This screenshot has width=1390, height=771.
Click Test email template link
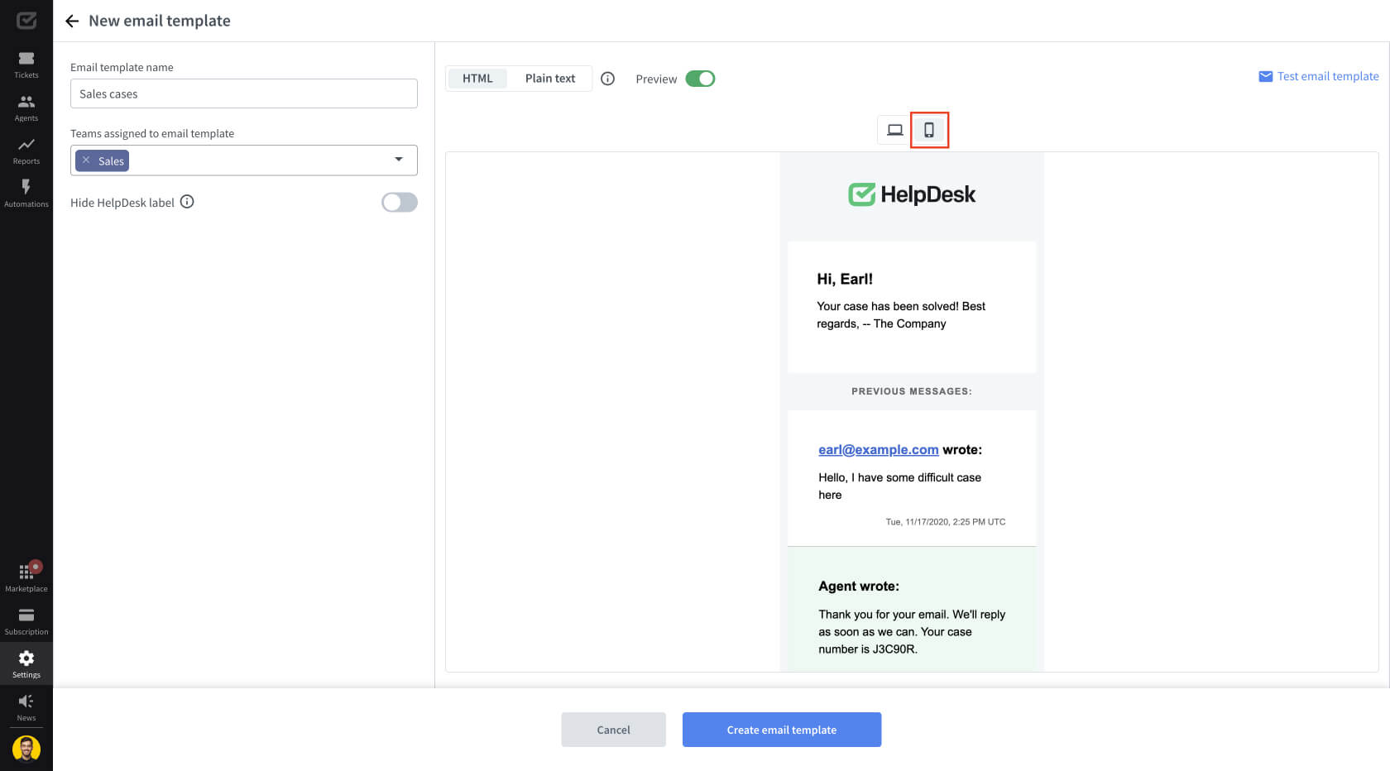[1328, 76]
